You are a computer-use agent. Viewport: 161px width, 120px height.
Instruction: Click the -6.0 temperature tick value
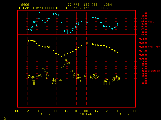pyautogui.click(x=144, y=27)
